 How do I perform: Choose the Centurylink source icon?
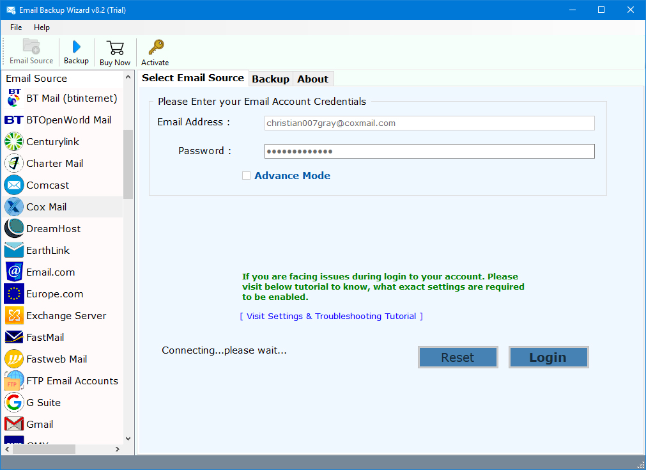point(13,141)
